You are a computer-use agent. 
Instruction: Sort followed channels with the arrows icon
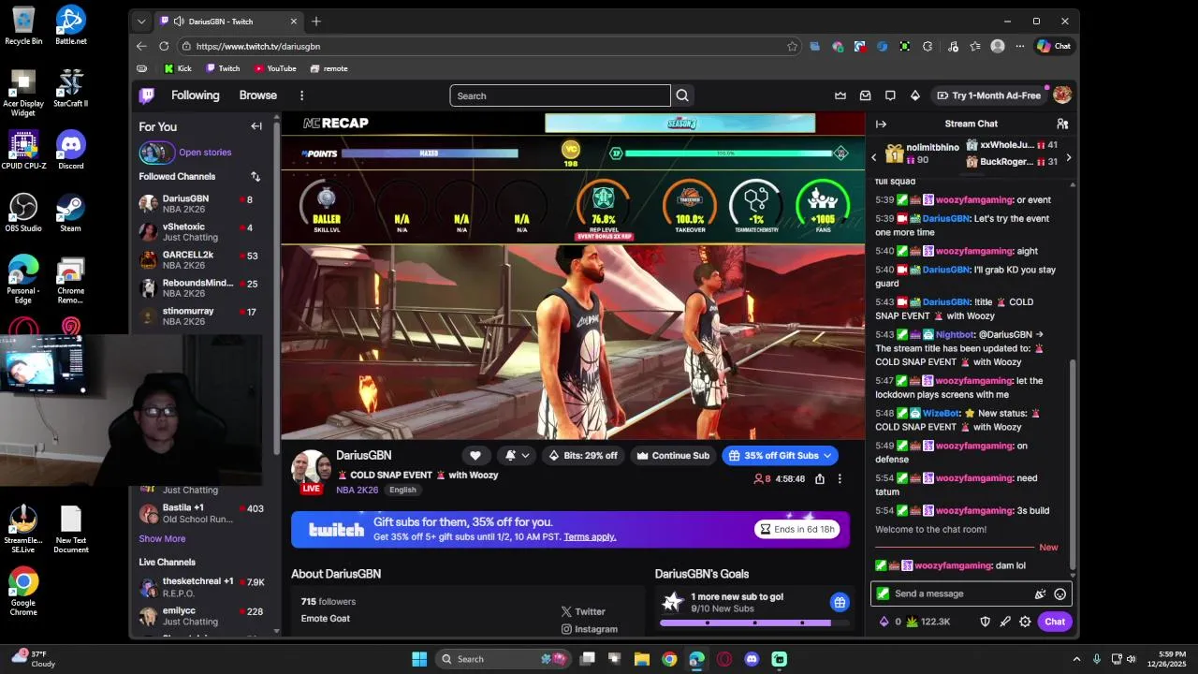(x=256, y=176)
